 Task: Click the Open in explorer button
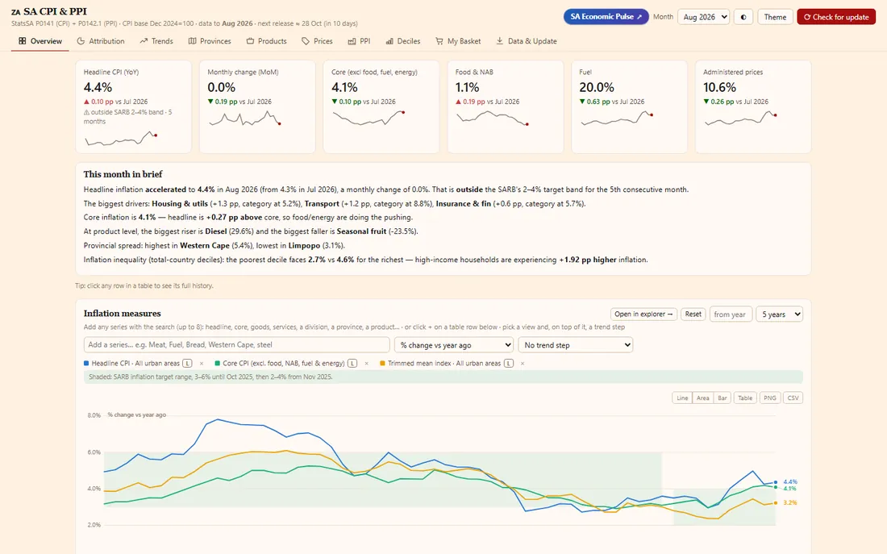tap(643, 314)
